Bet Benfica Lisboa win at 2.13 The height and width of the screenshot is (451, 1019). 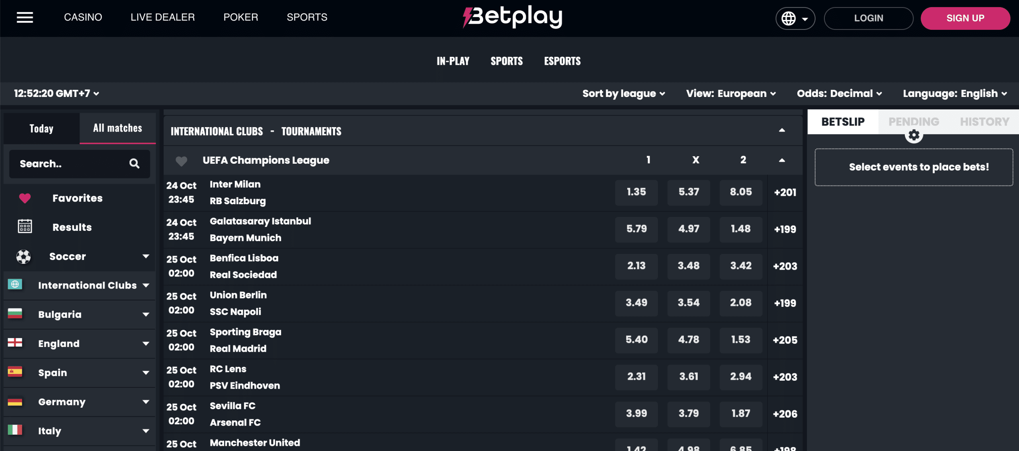(636, 266)
